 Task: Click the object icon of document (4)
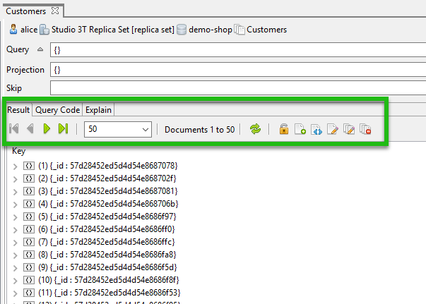(x=29, y=204)
